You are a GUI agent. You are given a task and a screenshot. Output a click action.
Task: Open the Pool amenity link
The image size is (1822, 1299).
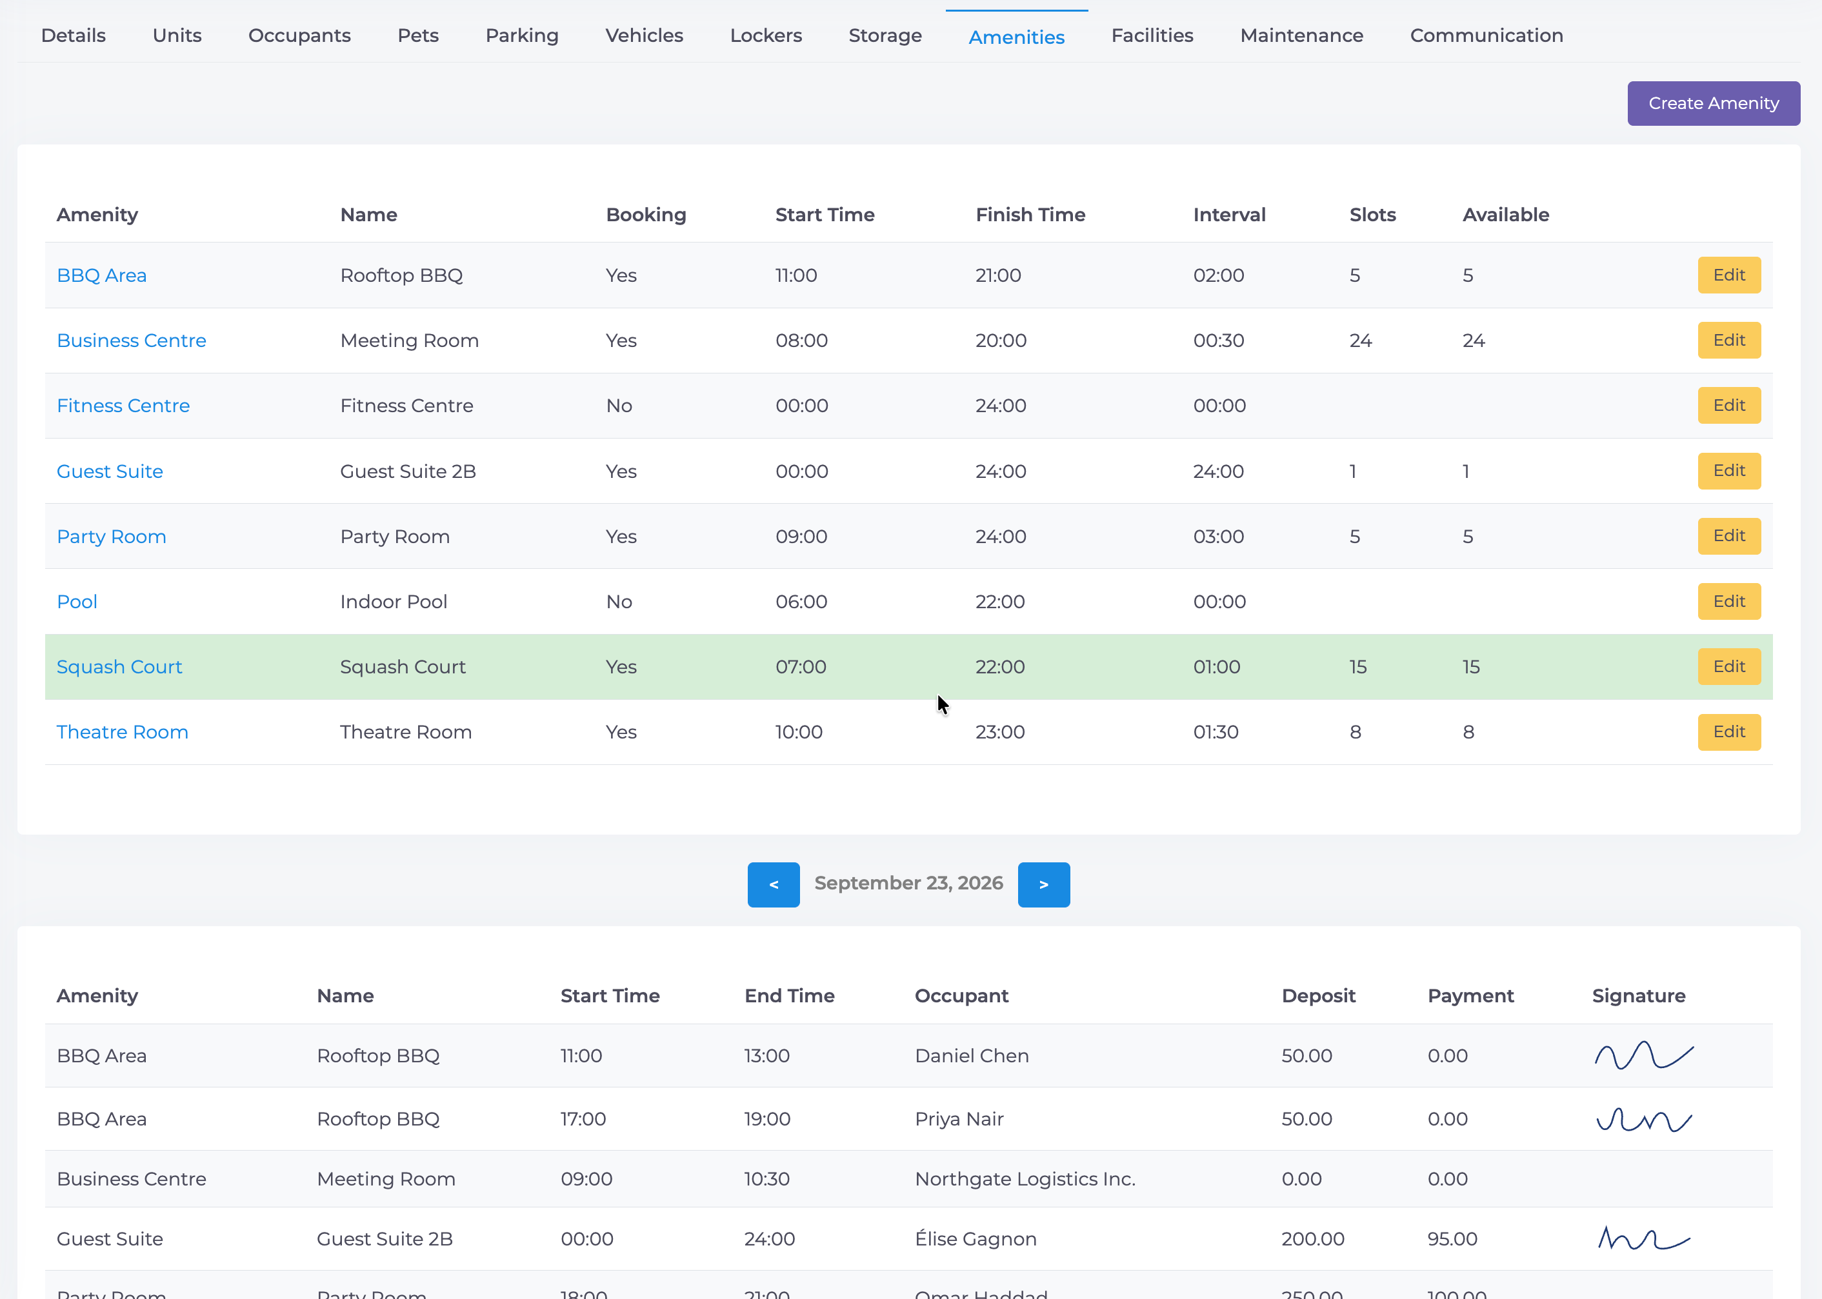tap(77, 602)
